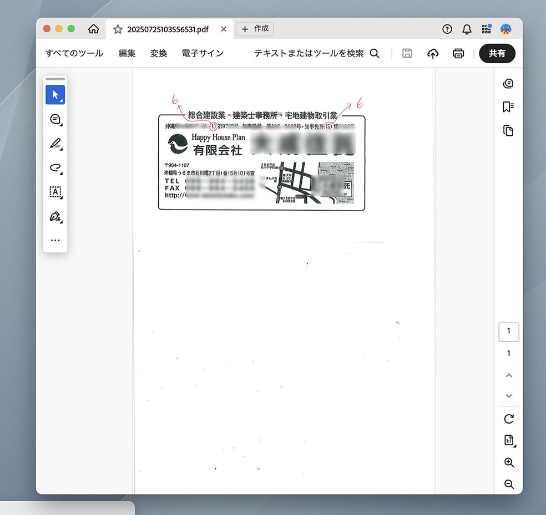Open the 1:1 page display options

(x=509, y=440)
